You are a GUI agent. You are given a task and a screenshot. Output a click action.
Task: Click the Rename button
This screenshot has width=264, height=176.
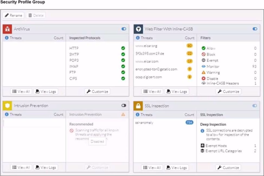[x=14, y=15]
